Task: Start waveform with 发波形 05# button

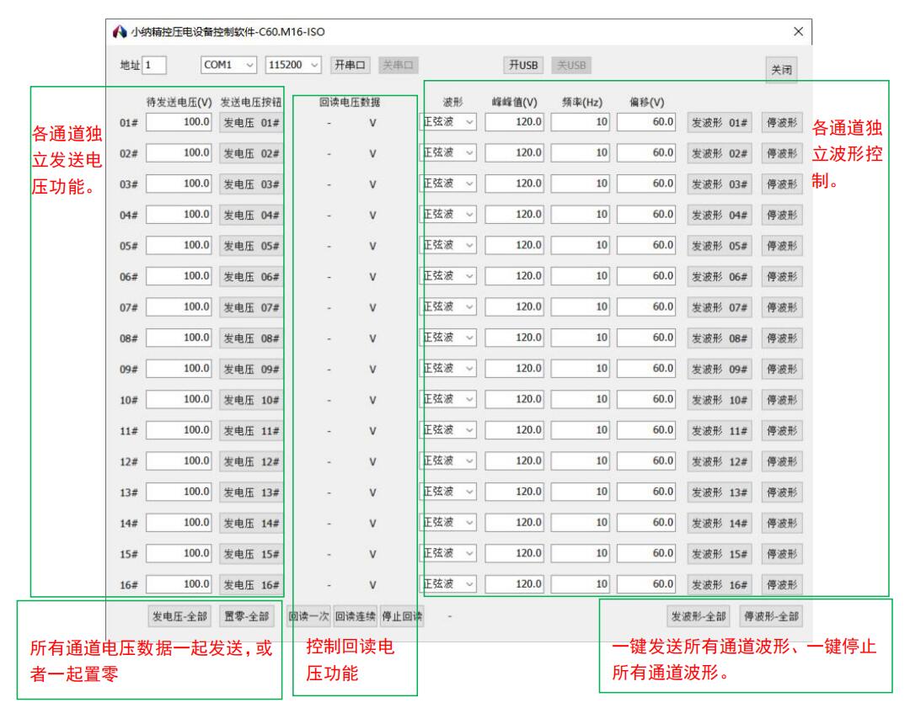Action: click(x=720, y=246)
